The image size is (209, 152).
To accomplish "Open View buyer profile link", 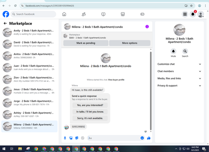I will (116, 80).
